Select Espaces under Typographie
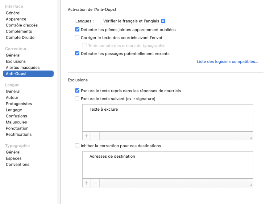The width and height of the screenshot is (270, 204). (14, 158)
